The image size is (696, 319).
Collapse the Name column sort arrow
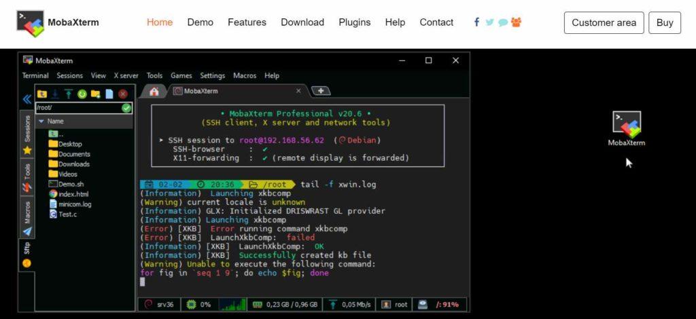pyautogui.click(x=41, y=121)
